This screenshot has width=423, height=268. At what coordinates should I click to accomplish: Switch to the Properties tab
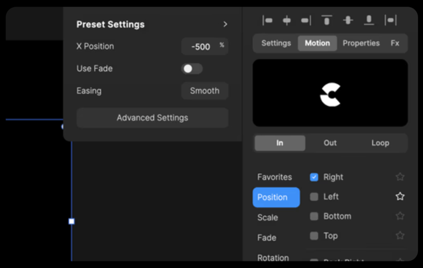point(361,43)
